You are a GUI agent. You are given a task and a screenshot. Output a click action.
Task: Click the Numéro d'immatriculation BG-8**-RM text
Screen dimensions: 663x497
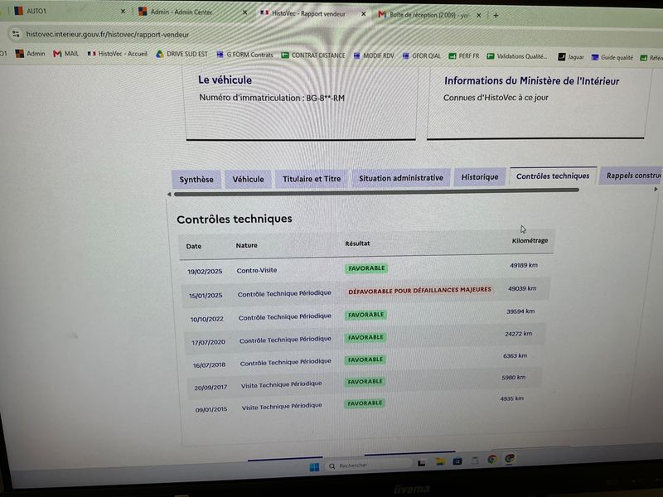pos(272,98)
